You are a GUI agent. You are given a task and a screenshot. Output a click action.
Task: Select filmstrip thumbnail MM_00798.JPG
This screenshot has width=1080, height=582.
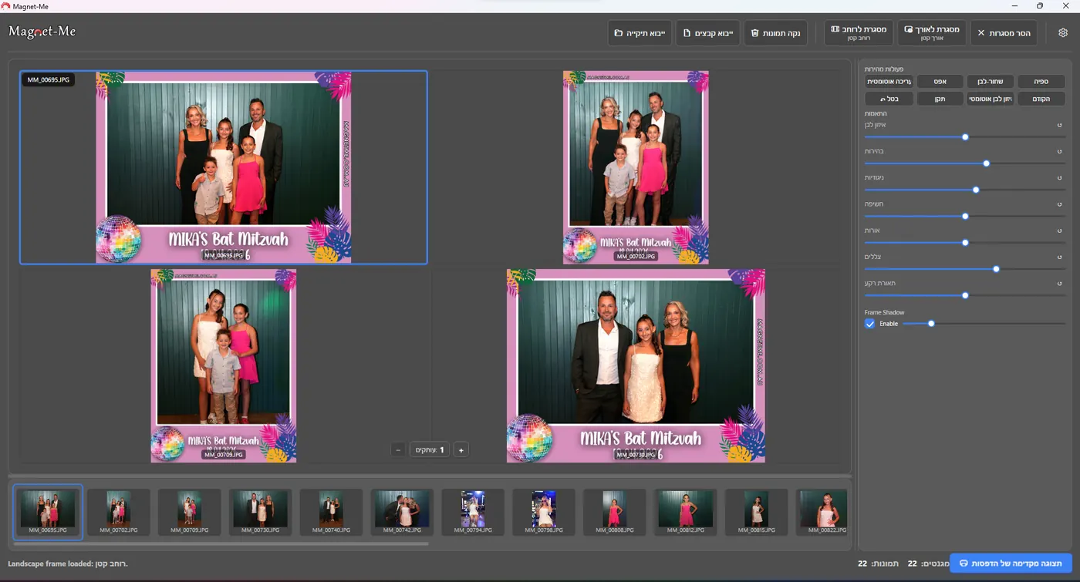pyautogui.click(x=544, y=512)
